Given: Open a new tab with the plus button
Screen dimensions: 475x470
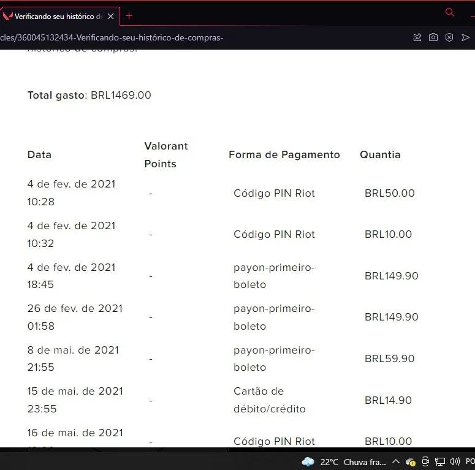Looking at the screenshot, I should point(129,16).
